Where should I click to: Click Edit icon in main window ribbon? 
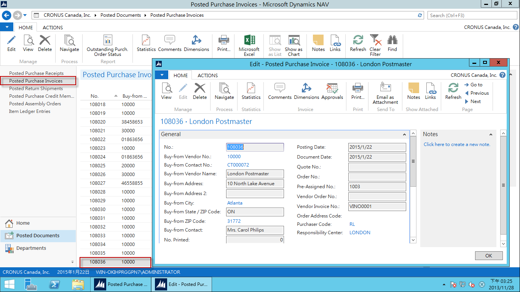point(11,43)
